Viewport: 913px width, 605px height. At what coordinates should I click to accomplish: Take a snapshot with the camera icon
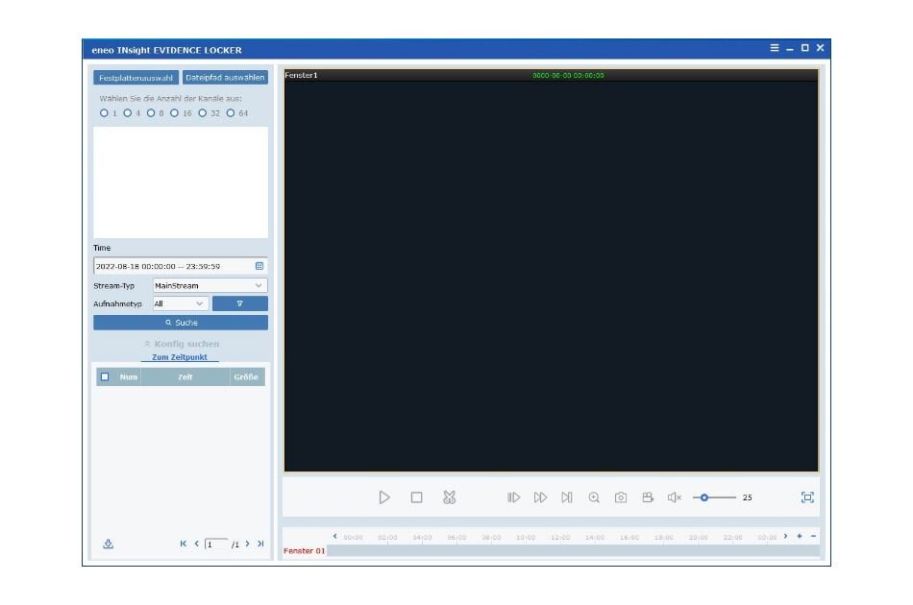pyautogui.click(x=621, y=497)
